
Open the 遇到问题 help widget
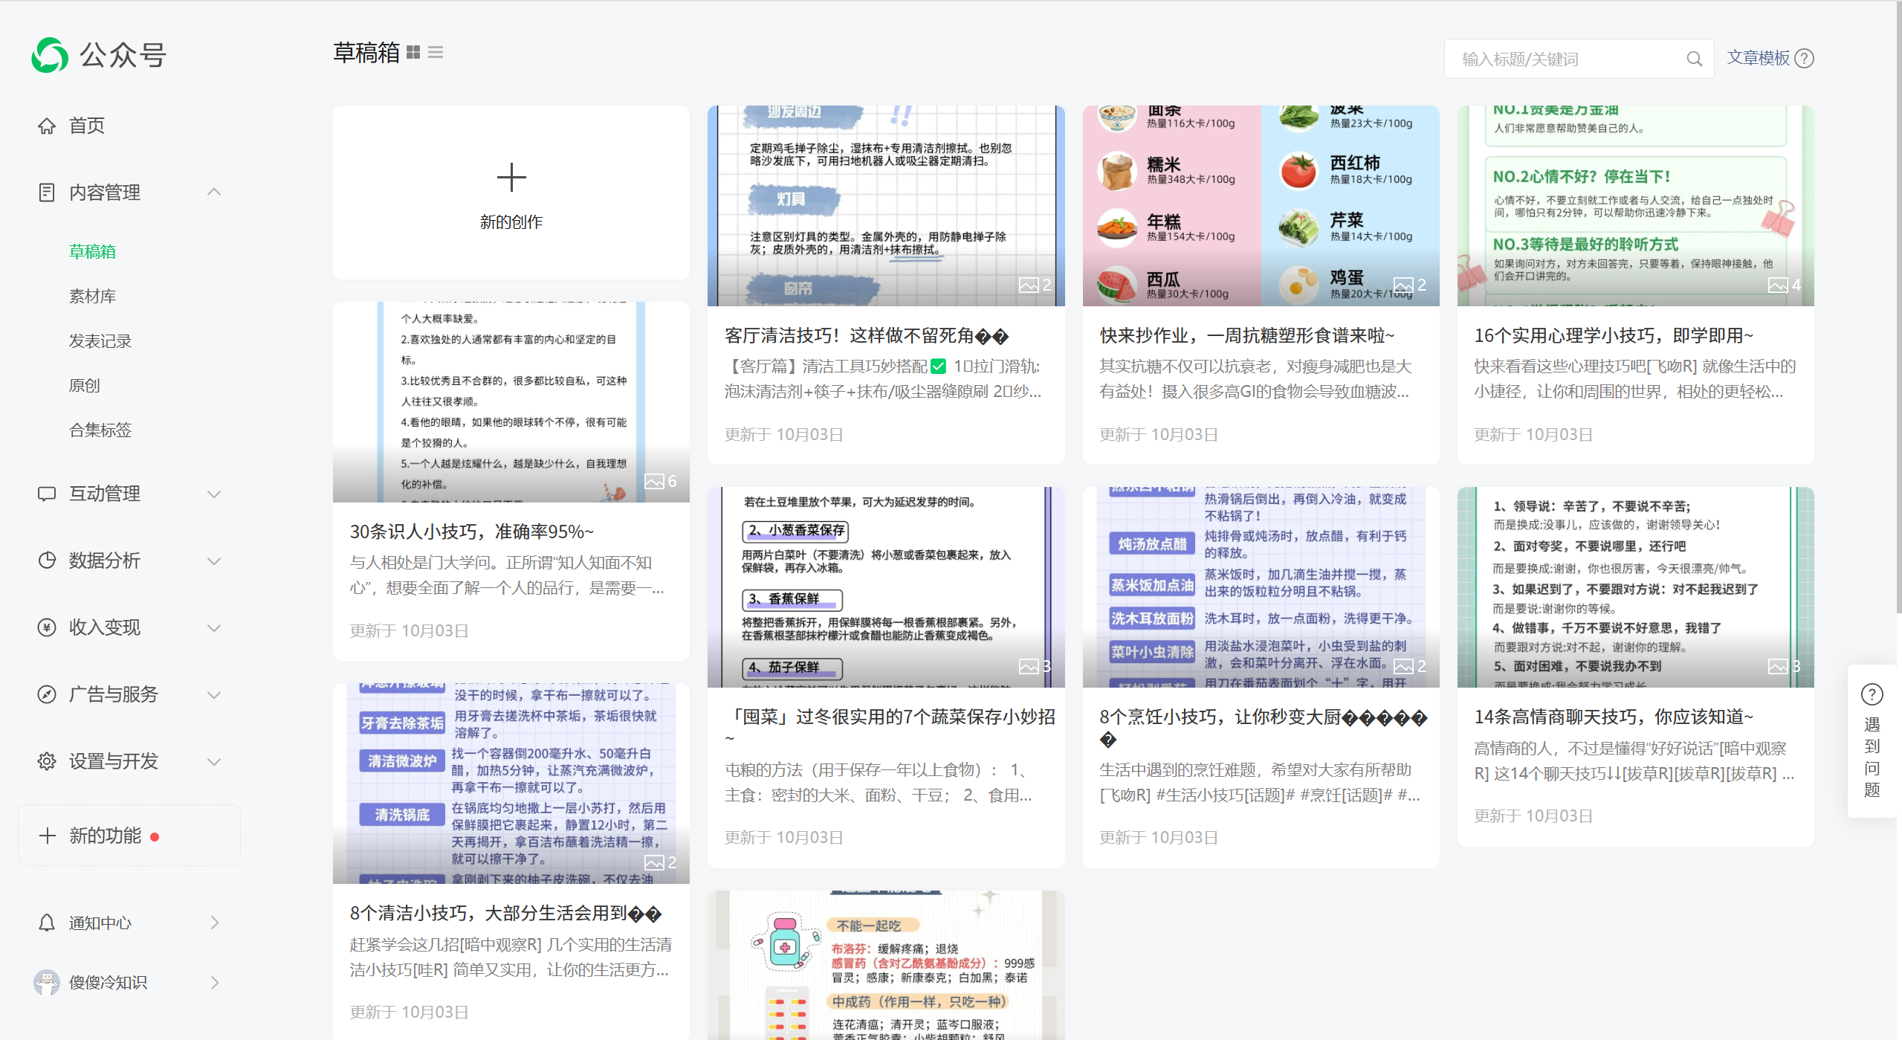pyautogui.click(x=1872, y=740)
